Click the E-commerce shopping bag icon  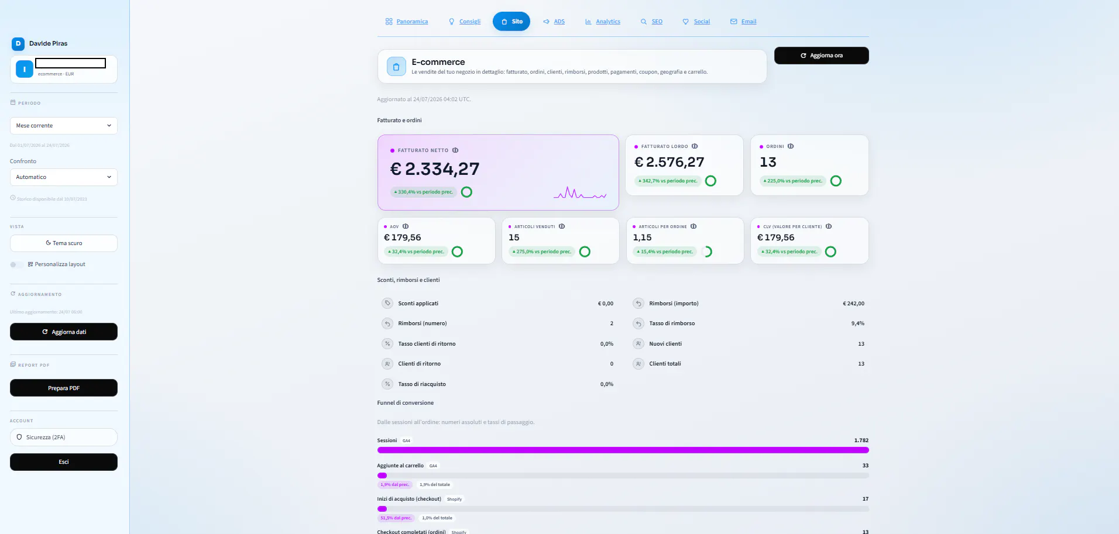click(396, 67)
